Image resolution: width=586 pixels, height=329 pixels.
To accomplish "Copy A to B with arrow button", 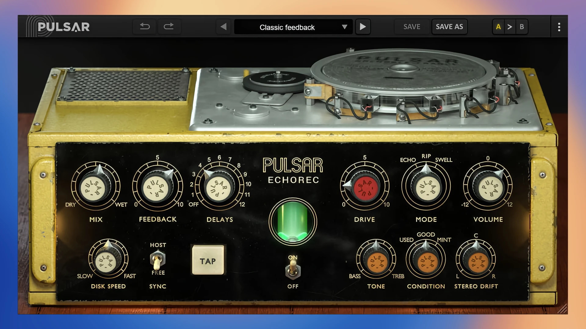I will (510, 27).
